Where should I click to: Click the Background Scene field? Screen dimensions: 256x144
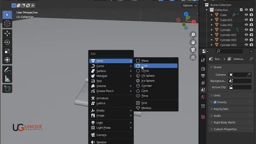click(x=240, y=81)
